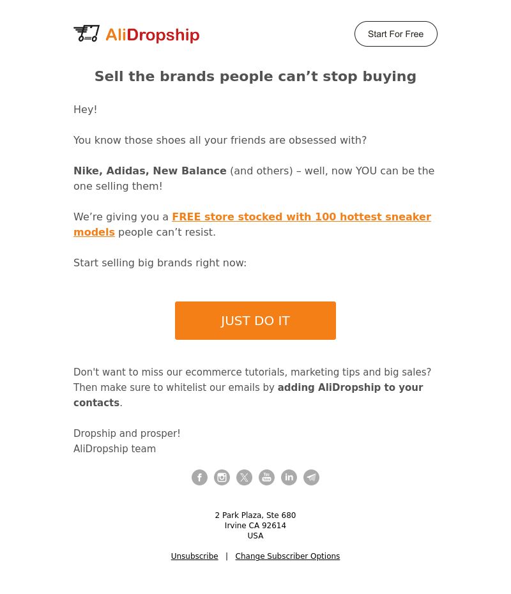Click the Start For Free button
The width and height of the screenshot is (511, 594).
click(396, 34)
